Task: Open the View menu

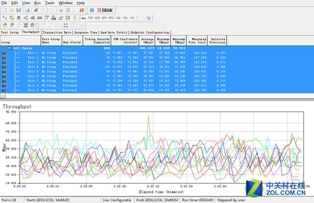Action: pyautogui.click(x=26, y=3)
